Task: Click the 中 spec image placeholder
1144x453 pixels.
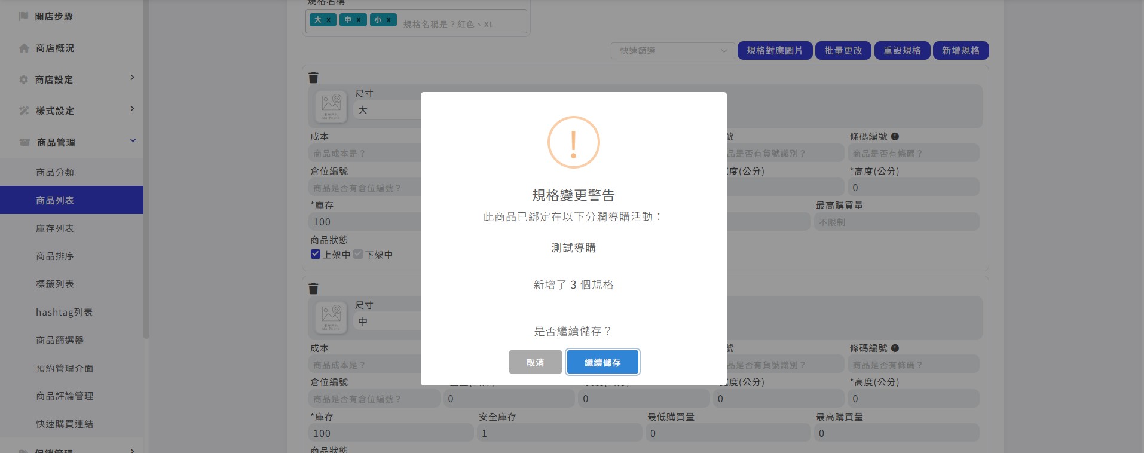Action: point(331,318)
